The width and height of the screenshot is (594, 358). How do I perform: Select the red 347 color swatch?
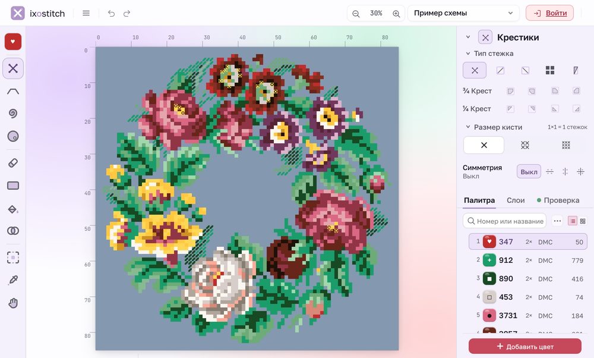coord(489,241)
